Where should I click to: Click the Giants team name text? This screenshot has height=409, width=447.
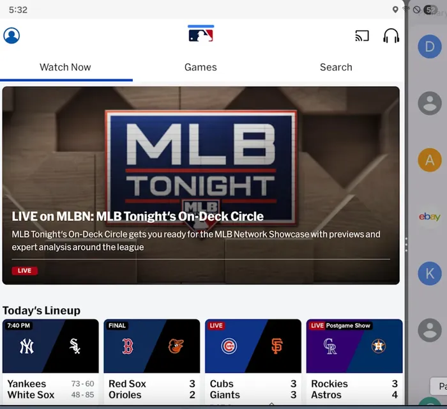225,395
